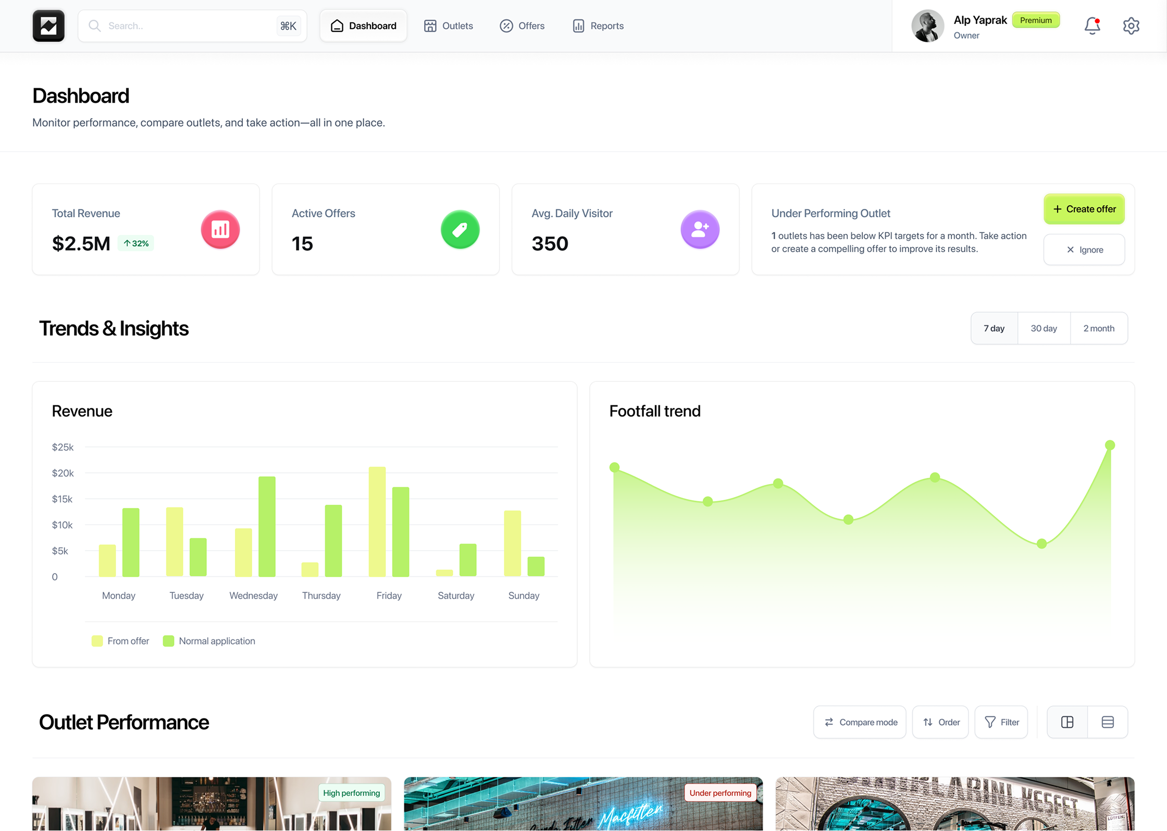
Task: Go to the Outlets tab
Action: click(448, 26)
